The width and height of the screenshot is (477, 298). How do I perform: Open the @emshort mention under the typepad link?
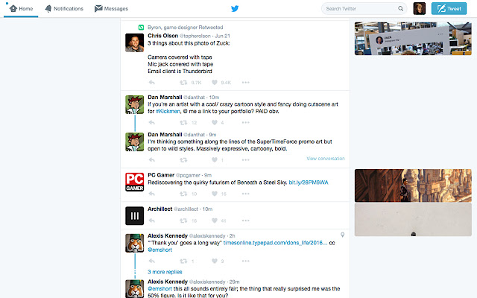(160, 250)
